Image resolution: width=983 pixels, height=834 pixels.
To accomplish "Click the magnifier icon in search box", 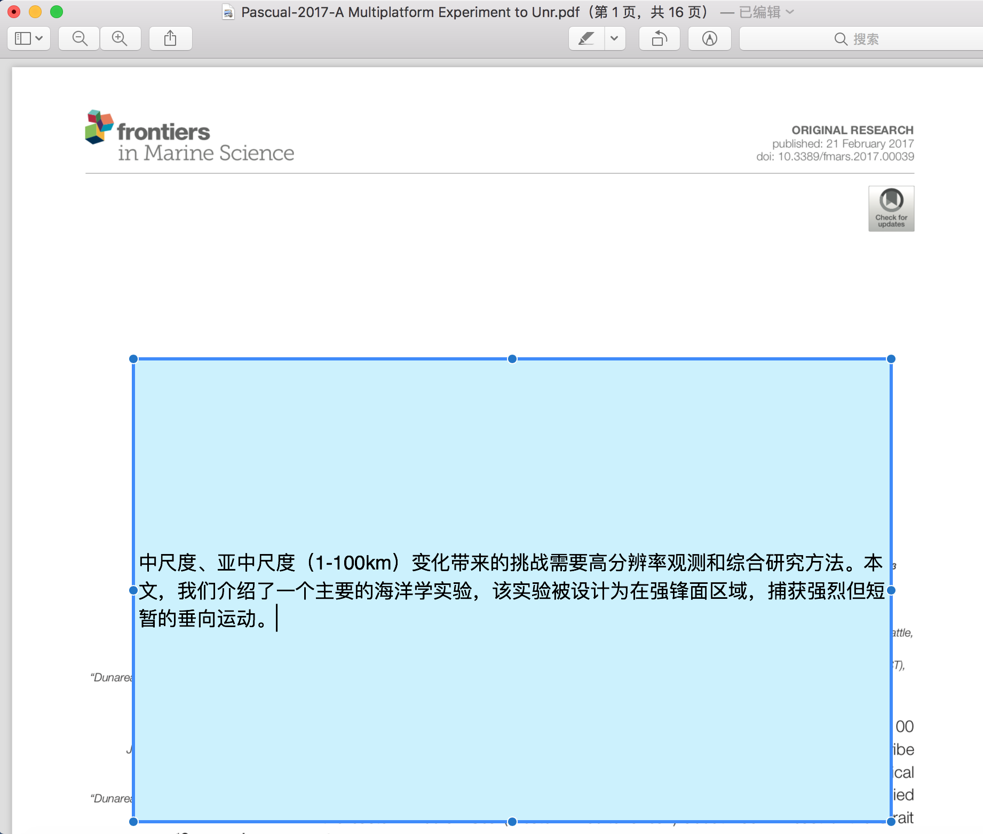I will 841,39.
